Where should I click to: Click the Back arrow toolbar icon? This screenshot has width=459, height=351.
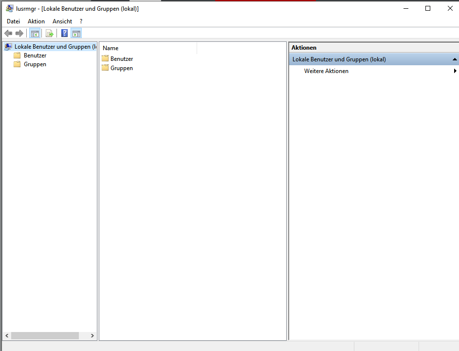[x=8, y=34]
